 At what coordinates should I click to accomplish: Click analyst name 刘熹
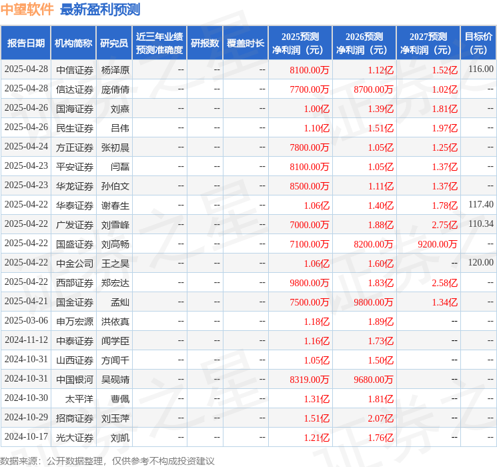[120, 109]
